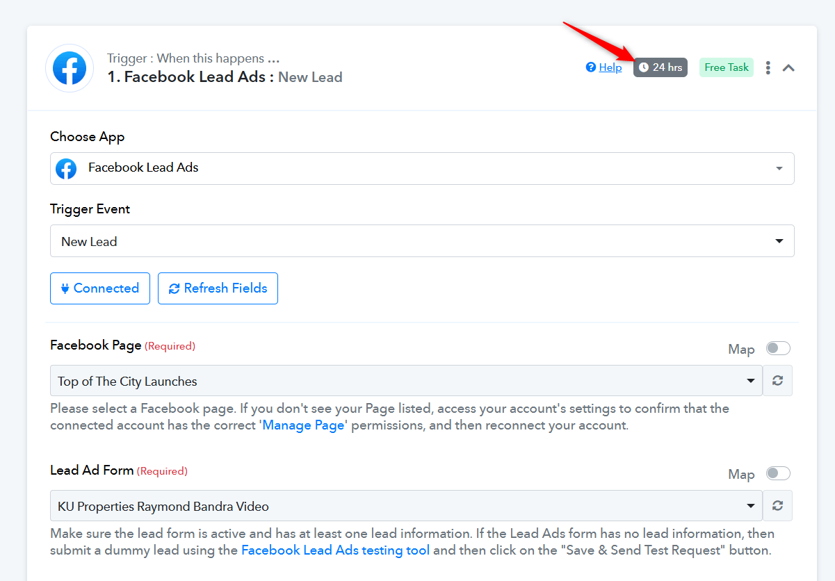Image resolution: width=835 pixels, height=581 pixels.
Task: Click the step title 'Facebook Lead Ads : New Lead'
Action: tap(225, 77)
